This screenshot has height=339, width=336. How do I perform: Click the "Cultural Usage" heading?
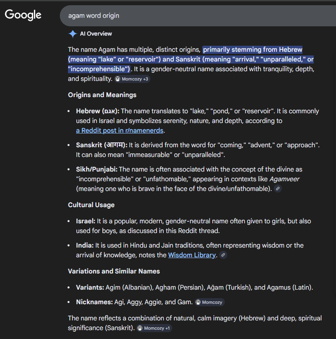pyautogui.click(x=91, y=205)
